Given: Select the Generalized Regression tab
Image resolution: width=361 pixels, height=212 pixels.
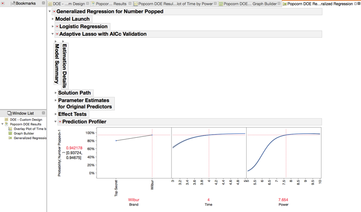Looking at the screenshot, I should pyautogui.click(x=320, y=4).
